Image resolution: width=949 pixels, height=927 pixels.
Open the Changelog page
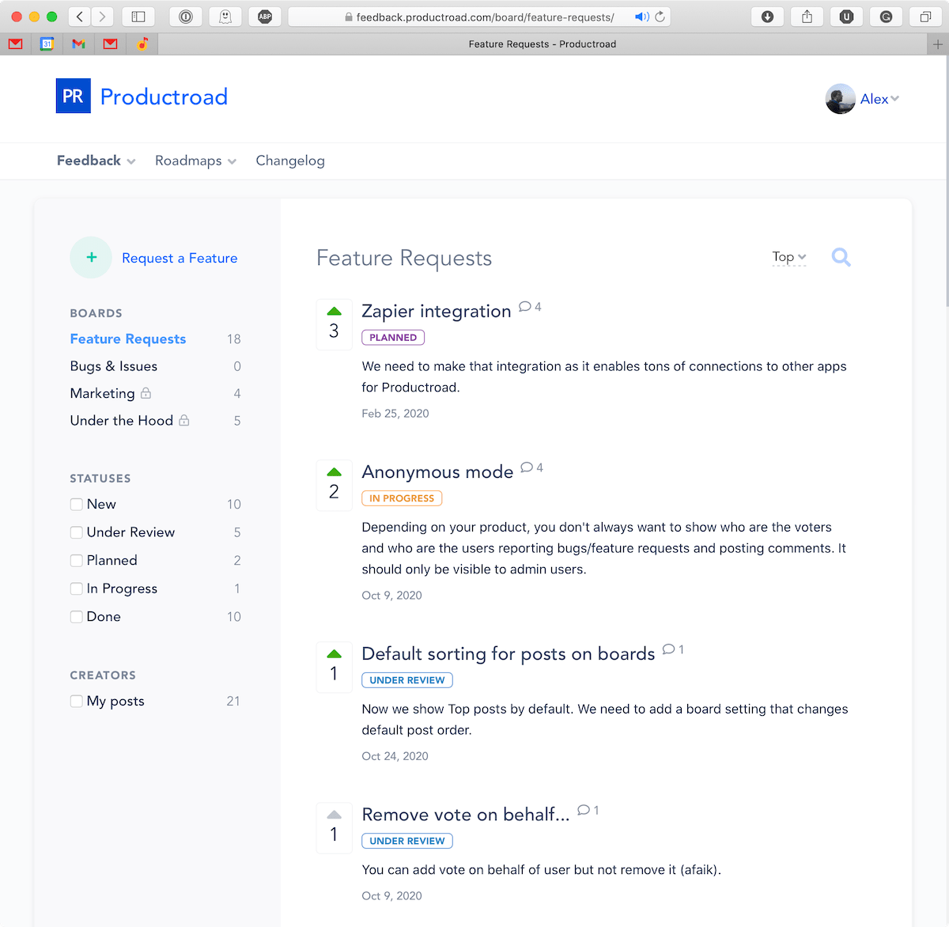coord(290,161)
